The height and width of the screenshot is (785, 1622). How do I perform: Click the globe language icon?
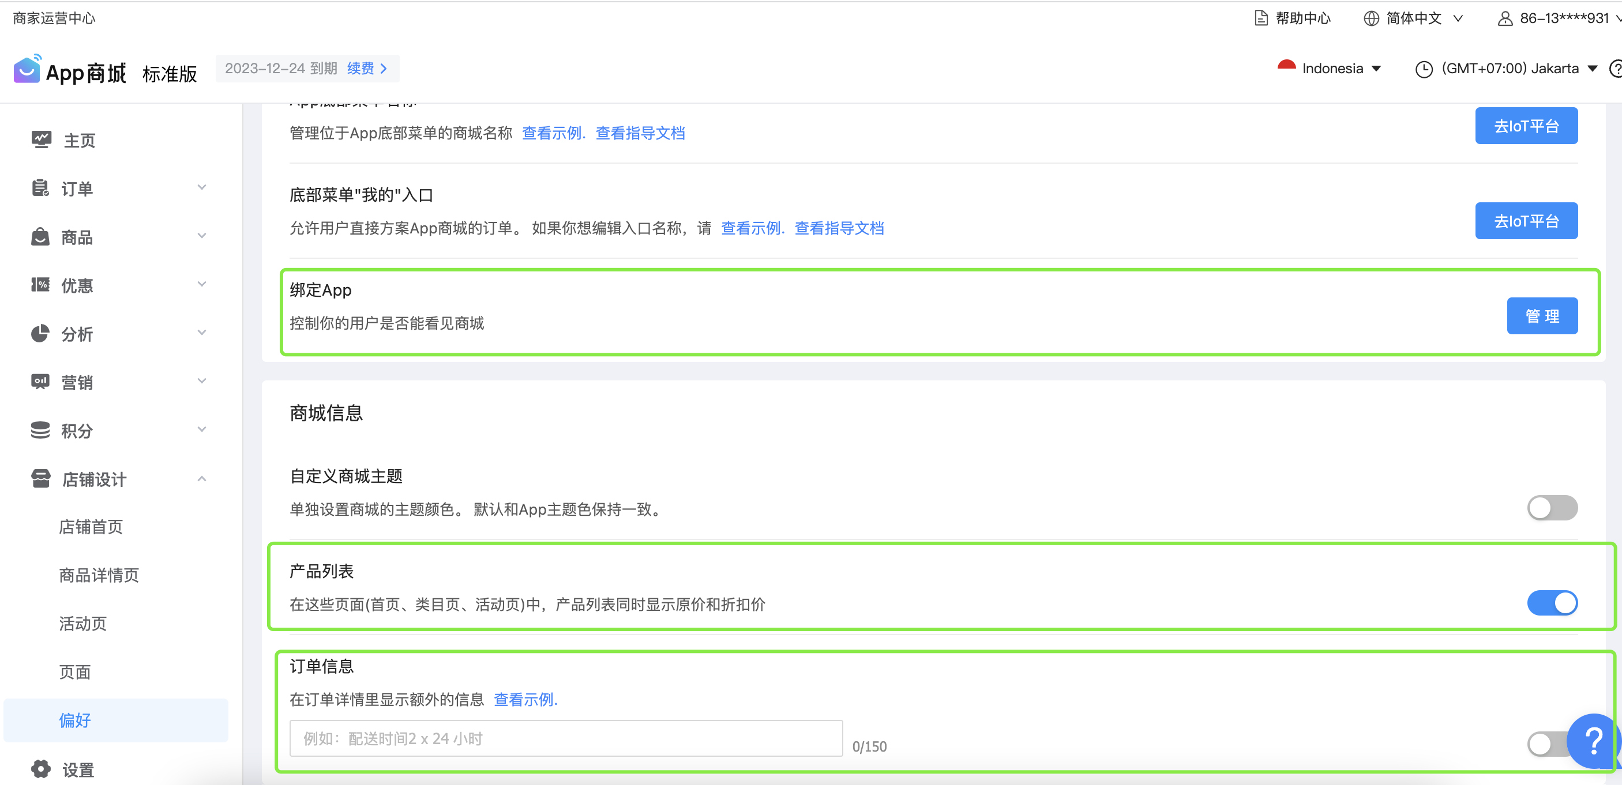[1372, 18]
